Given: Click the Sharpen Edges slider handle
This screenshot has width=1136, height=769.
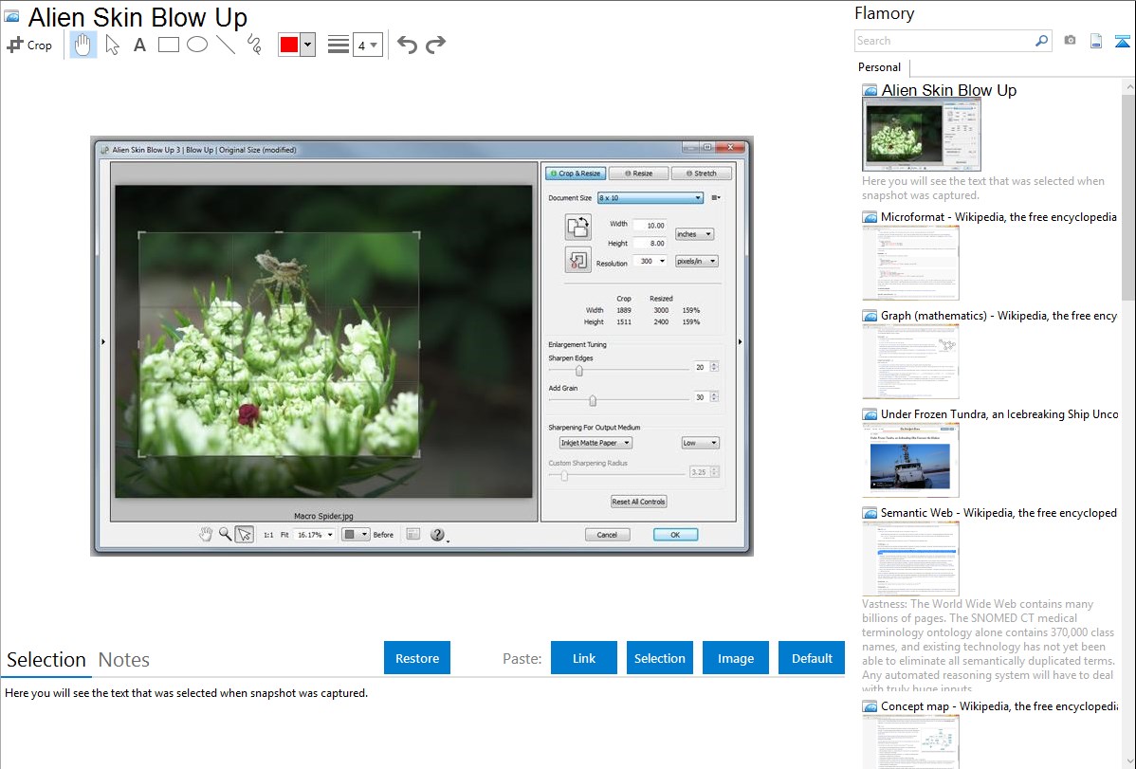Looking at the screenshot, I should point(578,371).
